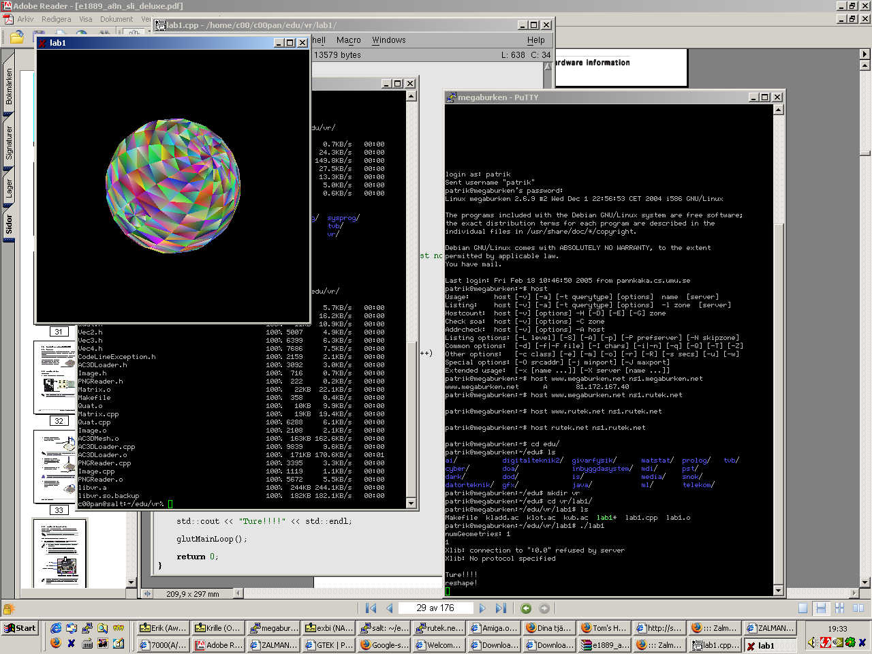Open the Lager side tab
Viewport: 872px width, 654px height.
point(9,189)
